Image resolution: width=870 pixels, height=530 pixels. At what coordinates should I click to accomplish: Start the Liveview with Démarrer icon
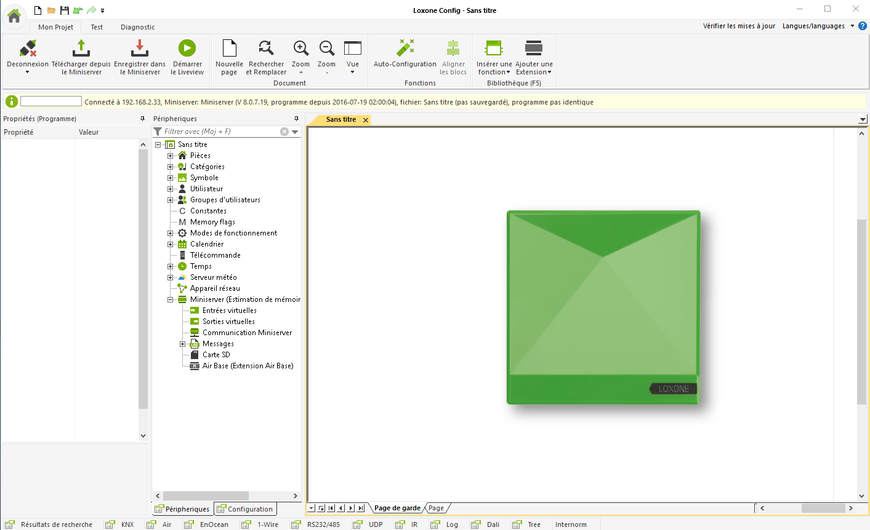(187, 48)
